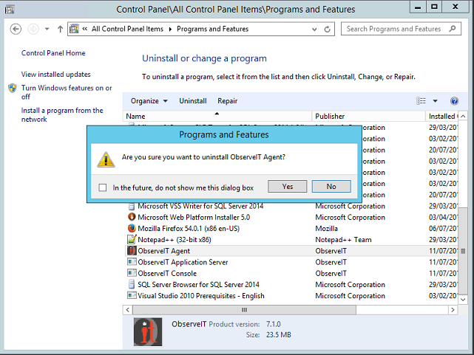Expand the address bar history dropdown
This screenshot has width=474, height=355.
315,29
